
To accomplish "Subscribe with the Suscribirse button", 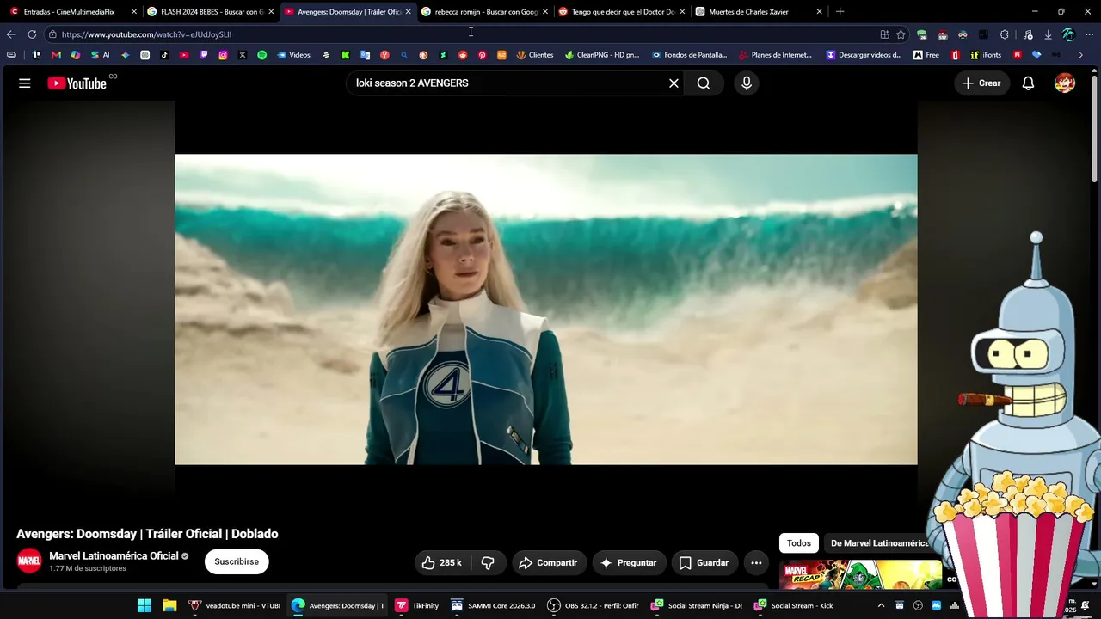I will click(x=237, y=562).
